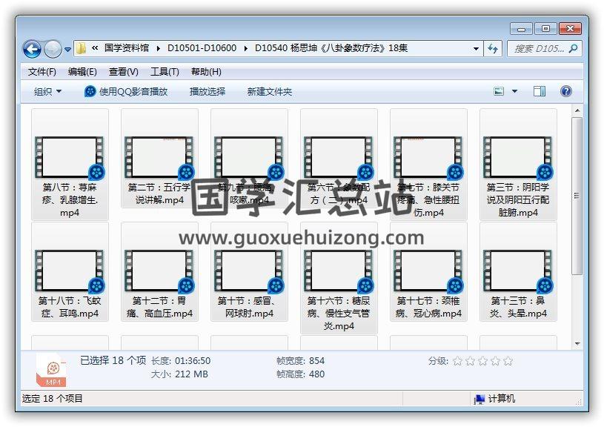Set rating to three stars
The width and height of the screenshot is (604, 427).
tap(482, 361)
